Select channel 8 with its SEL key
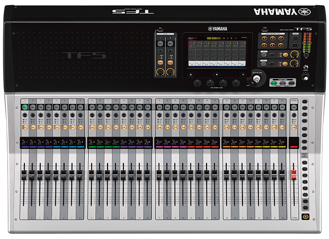329x239 pixels. pos(80,108)
